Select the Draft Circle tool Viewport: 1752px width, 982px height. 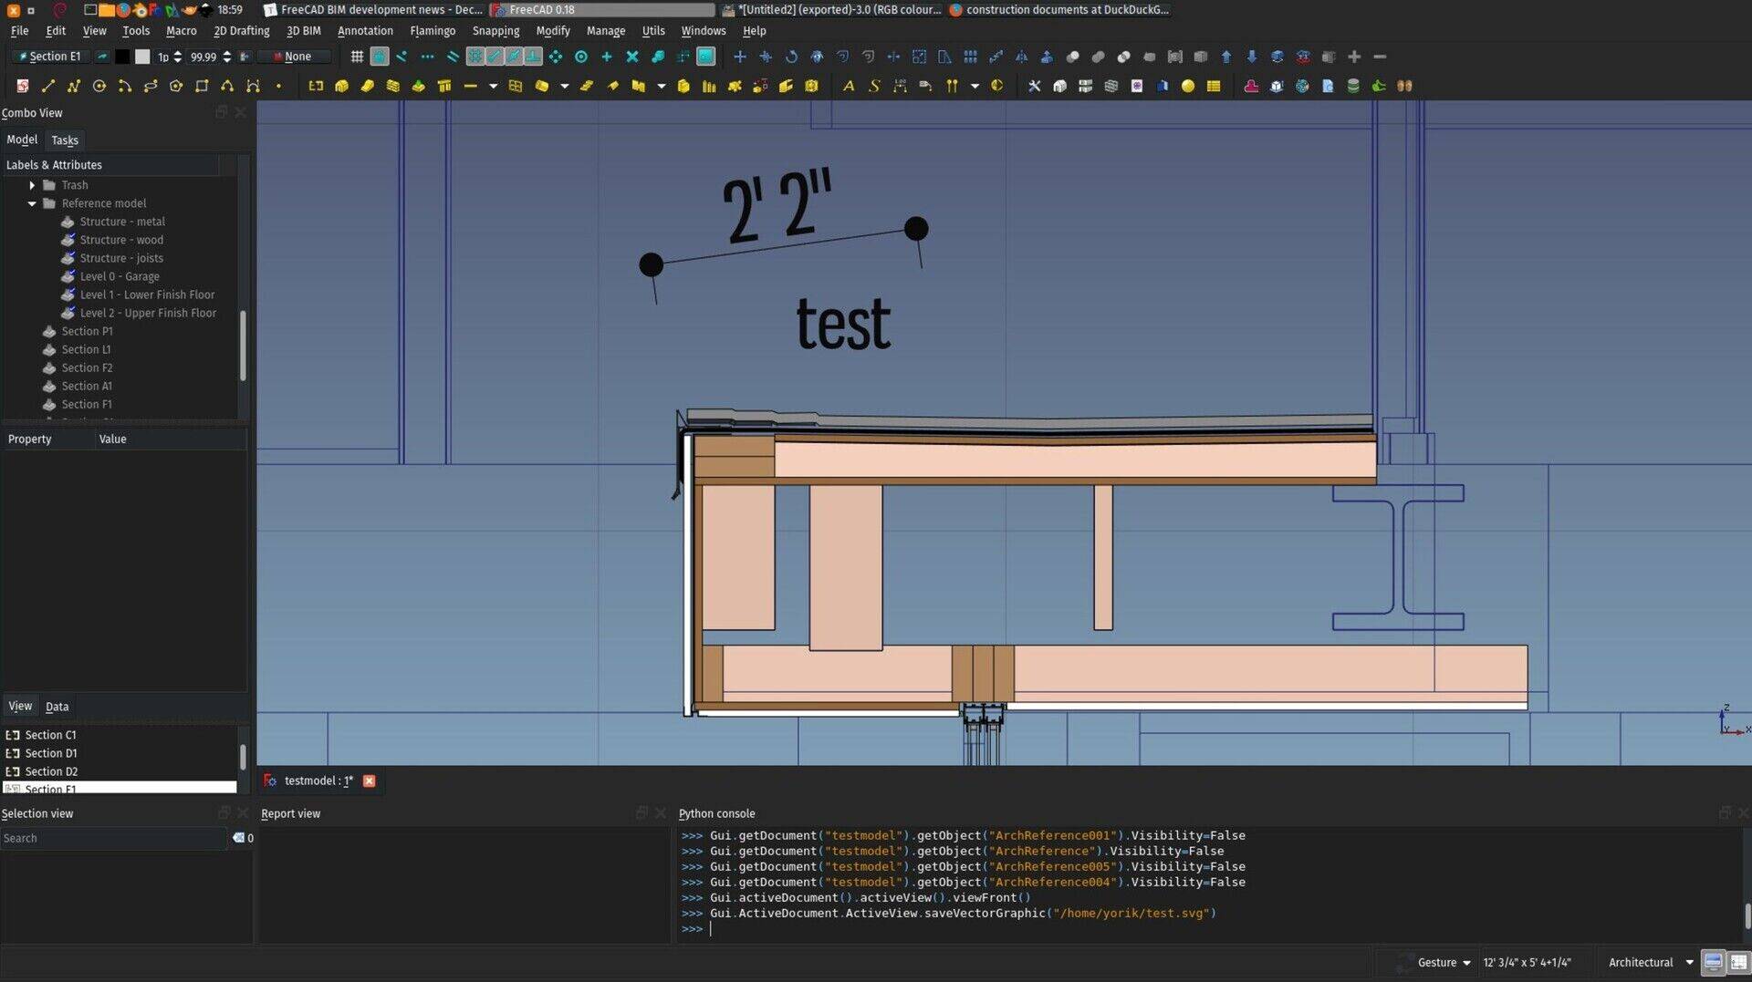click(x=99, y=86)
